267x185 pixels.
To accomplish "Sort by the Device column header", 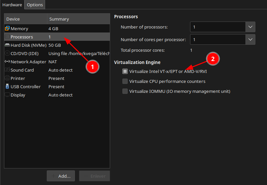I will pos(25,19).
